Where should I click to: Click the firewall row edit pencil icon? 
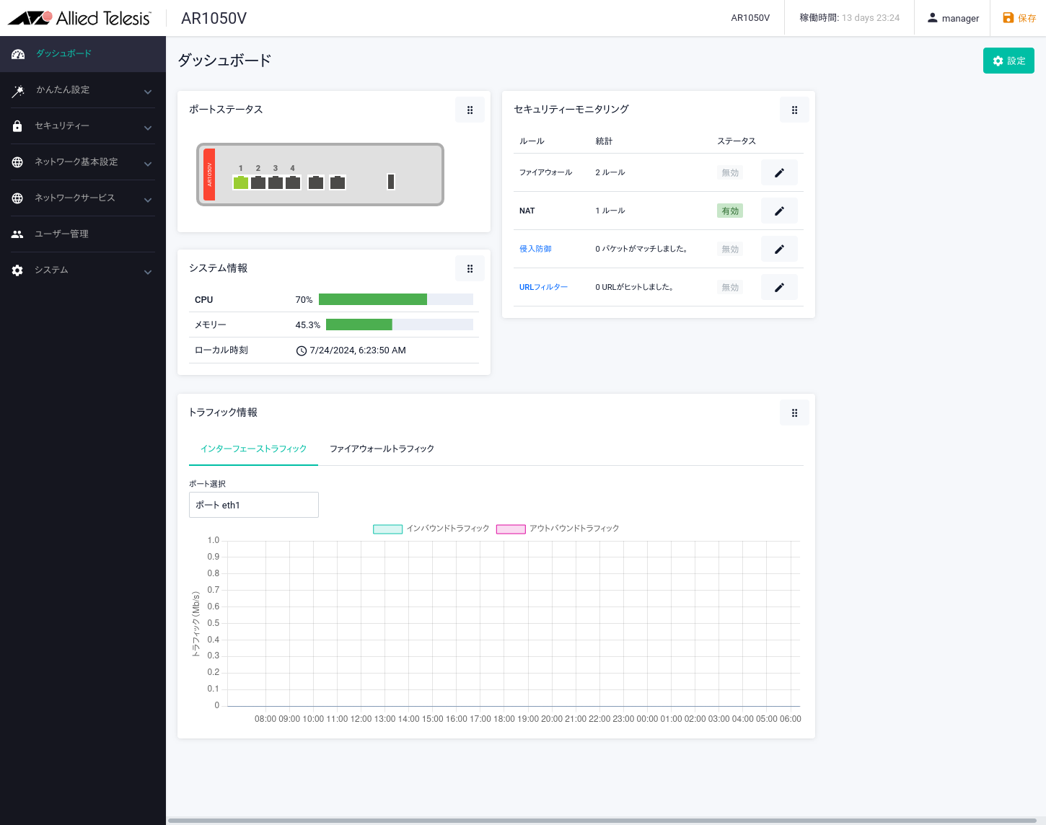779,173
